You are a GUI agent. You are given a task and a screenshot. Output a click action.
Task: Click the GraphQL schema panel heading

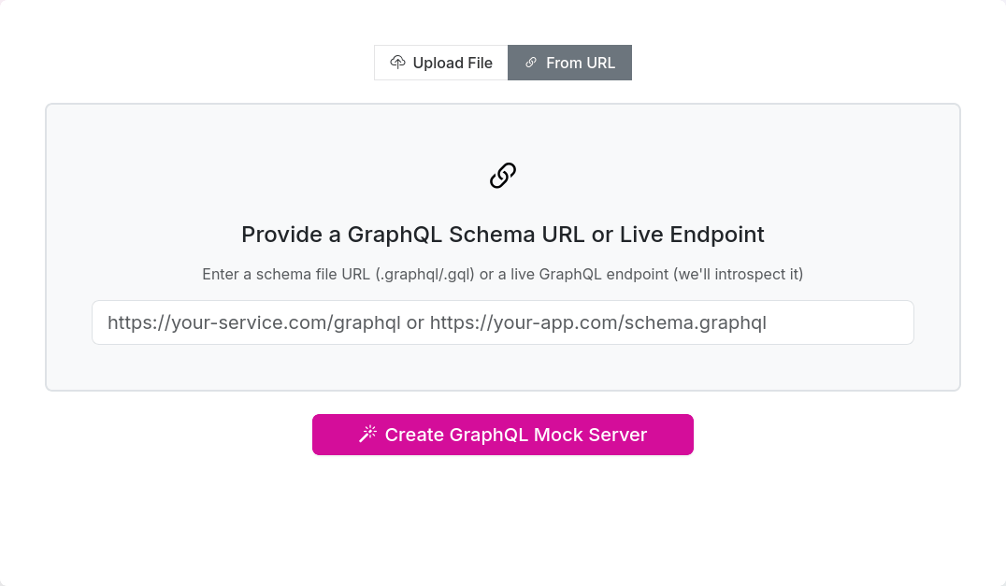(x=503, y=235)
